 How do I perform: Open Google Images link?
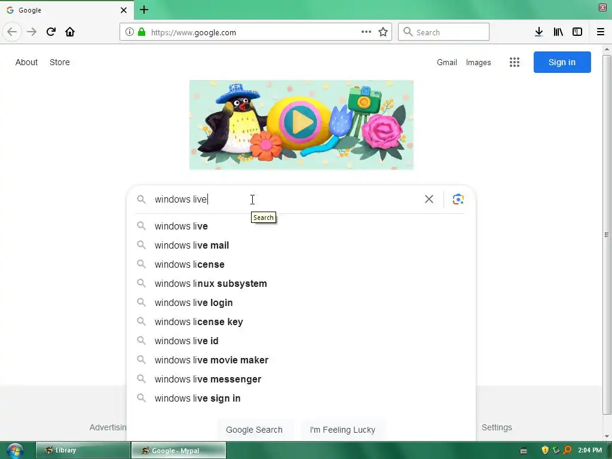click(x=479, y=62)
